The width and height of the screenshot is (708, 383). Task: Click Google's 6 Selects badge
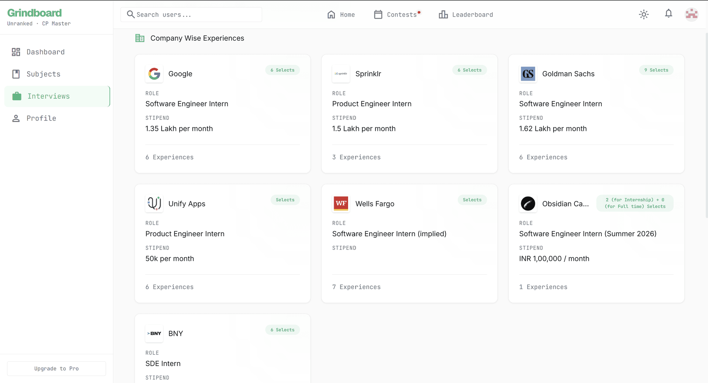click(x=282, y=70)
